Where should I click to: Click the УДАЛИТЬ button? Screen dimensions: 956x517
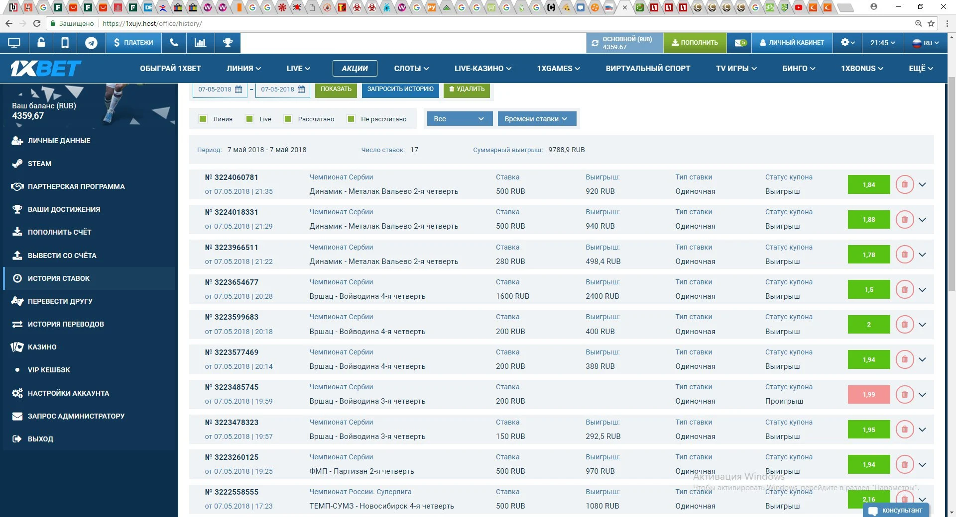click(x=467, y=89)
